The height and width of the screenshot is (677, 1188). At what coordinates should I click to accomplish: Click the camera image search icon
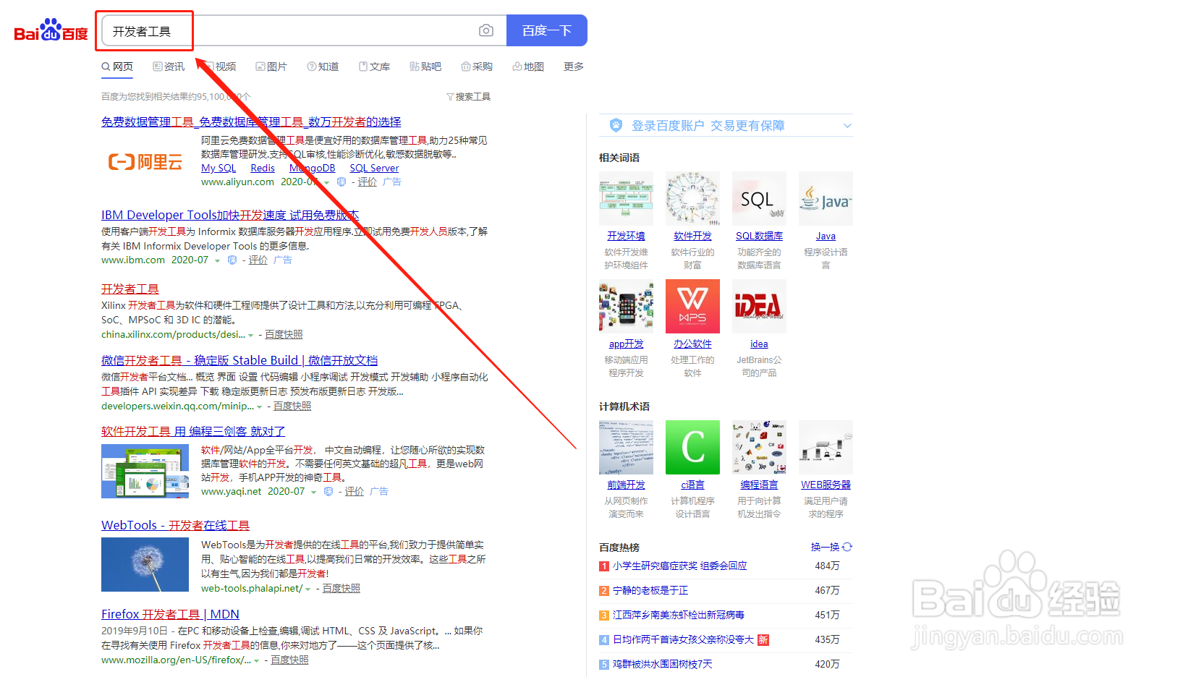tap(486, 30)
